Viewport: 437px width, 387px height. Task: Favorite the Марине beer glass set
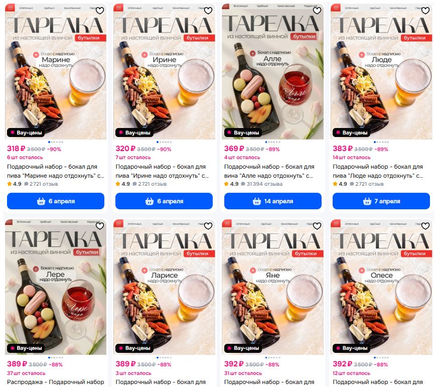click(x=100, y=11)
